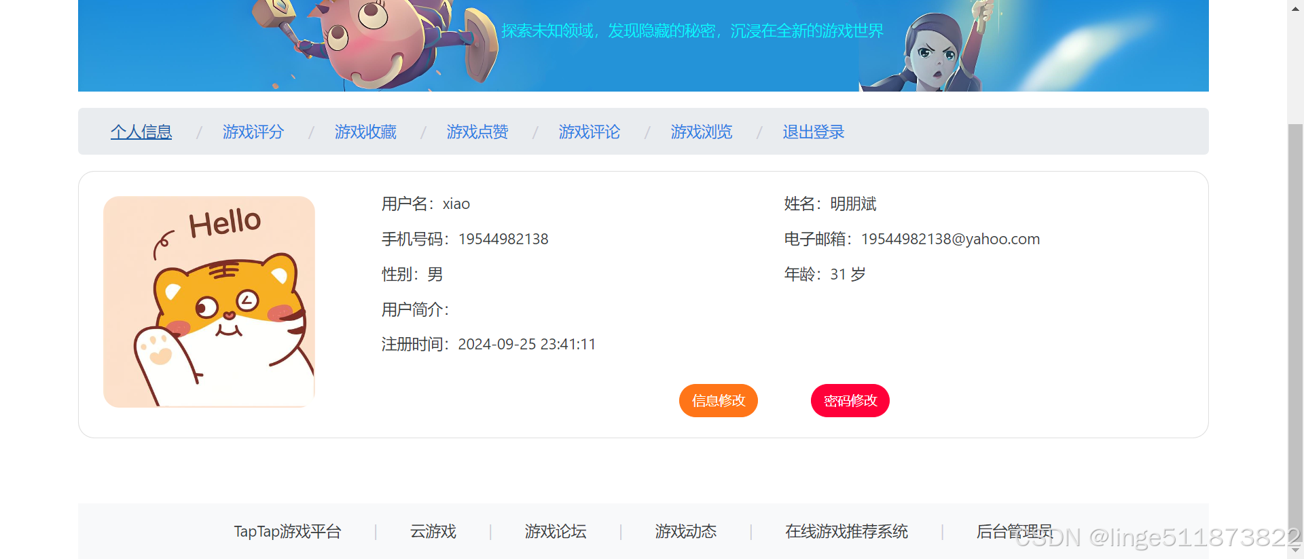Open the 云游戏 footer link
Image resolution: width=1304 pixels, height=559 pixels.
433,531
